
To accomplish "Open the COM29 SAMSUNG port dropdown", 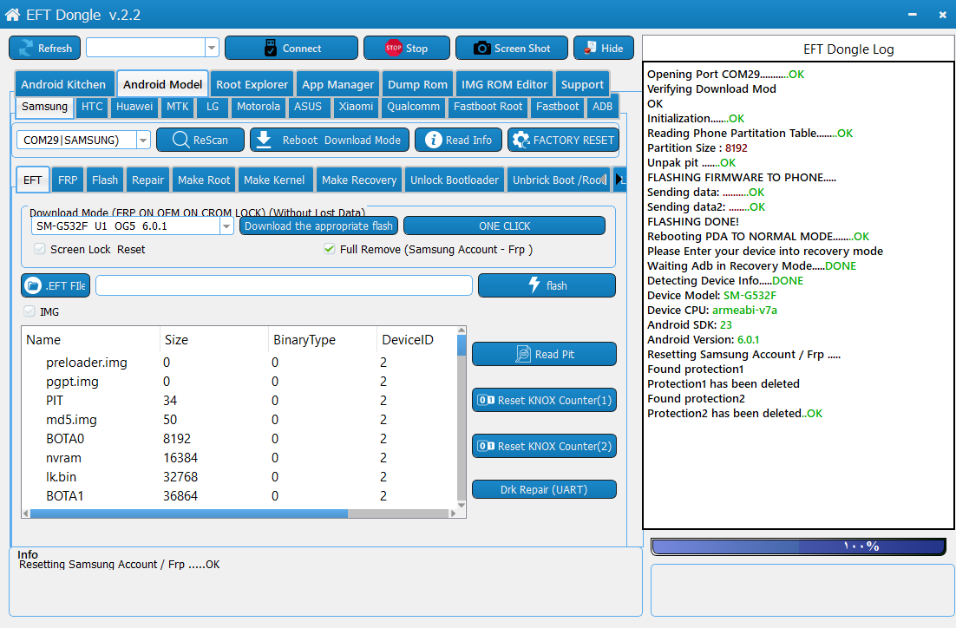I will 143,141.
